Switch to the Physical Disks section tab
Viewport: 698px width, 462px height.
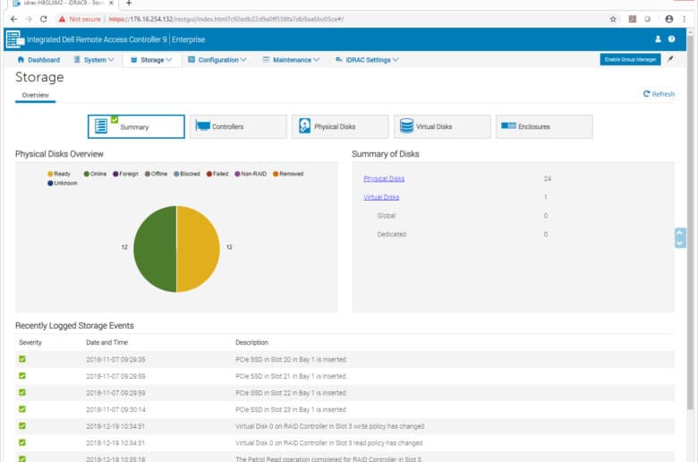click(340, 126)
